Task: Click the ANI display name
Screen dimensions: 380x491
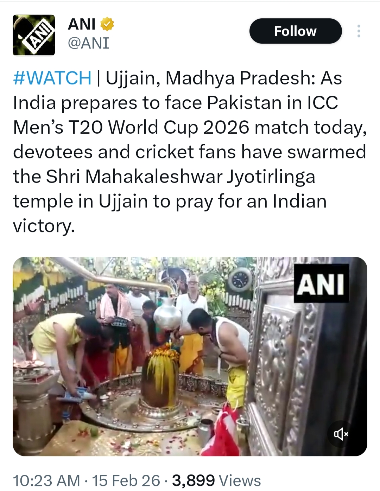Action: pos(82,24)
